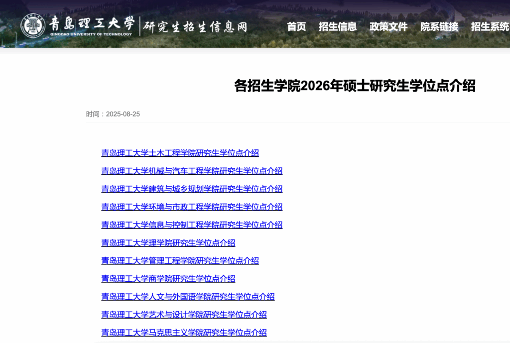Open the 人文与外国语学院 introduction link
Viewport: 510px width, 343px height.
coord(188,297)
